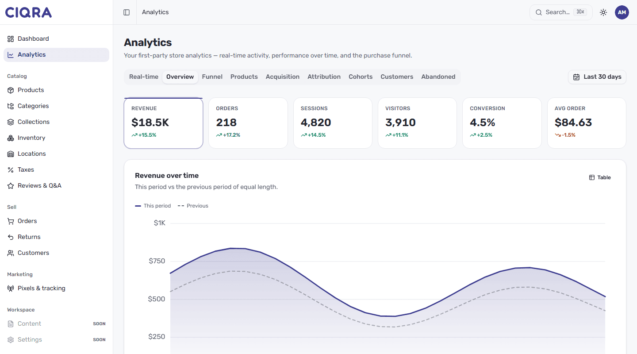
Task: Click the Revenue upward trend arrow icon
Action: [x=134, y=135]
